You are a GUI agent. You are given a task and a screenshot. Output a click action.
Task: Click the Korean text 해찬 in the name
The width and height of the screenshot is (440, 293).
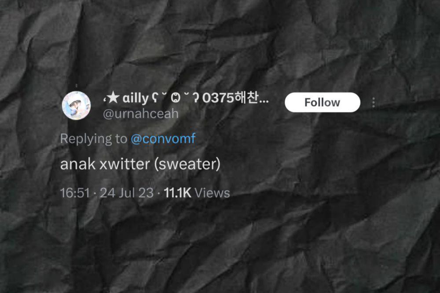[x=246, y=98]
